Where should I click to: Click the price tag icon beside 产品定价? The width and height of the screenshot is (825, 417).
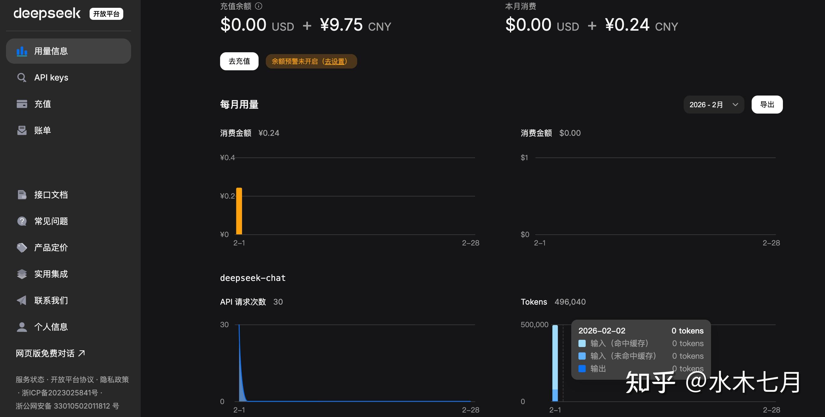click(22, 248)
